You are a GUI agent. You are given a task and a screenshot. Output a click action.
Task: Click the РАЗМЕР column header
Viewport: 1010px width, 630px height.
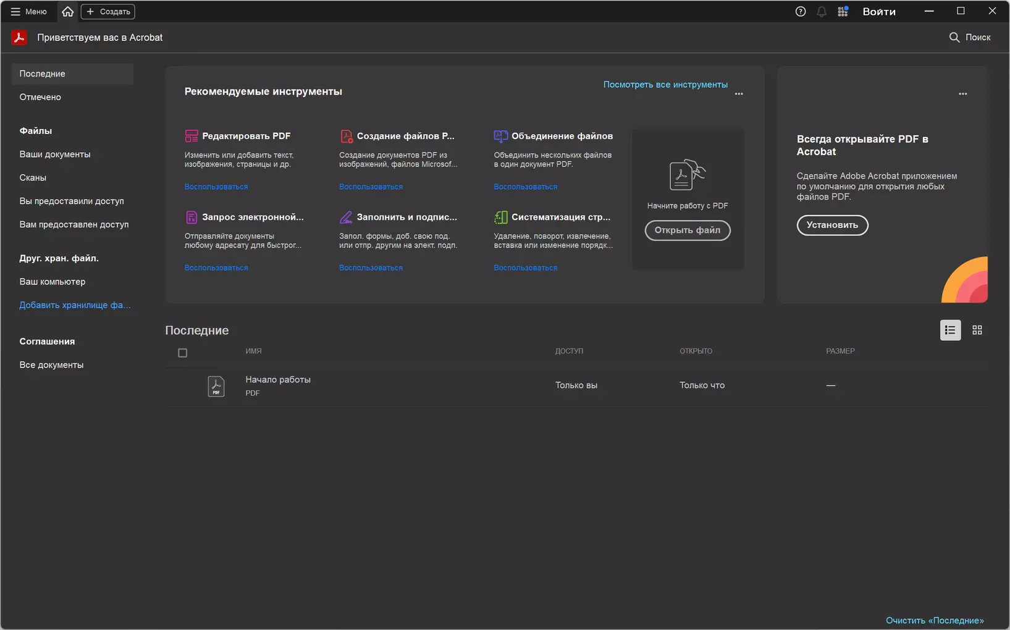(841, 351)
